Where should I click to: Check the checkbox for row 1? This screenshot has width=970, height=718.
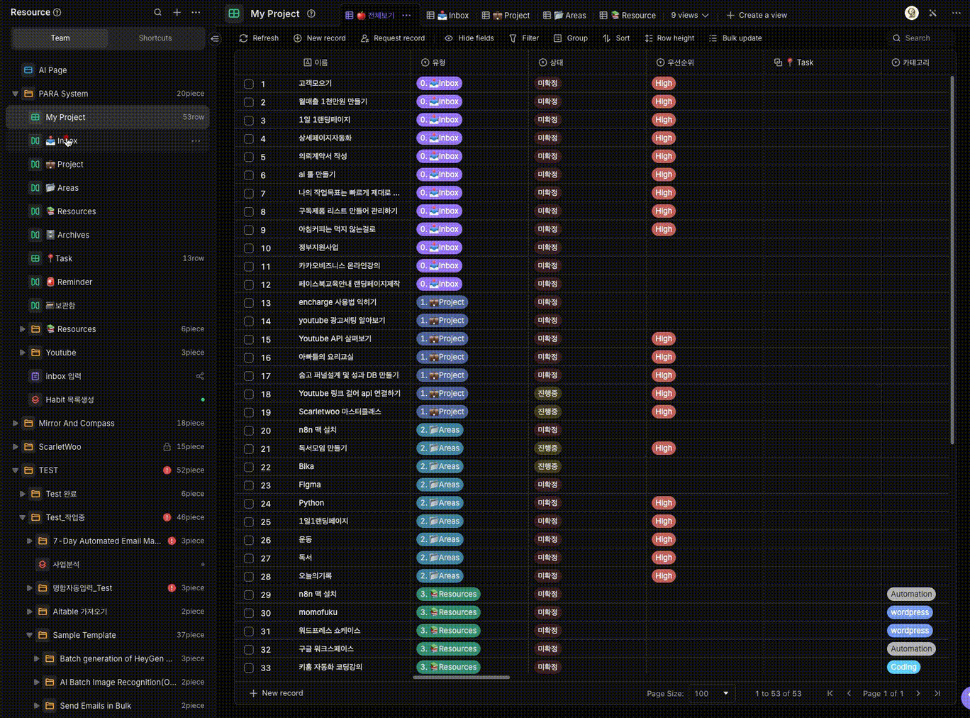click(249, 84)
